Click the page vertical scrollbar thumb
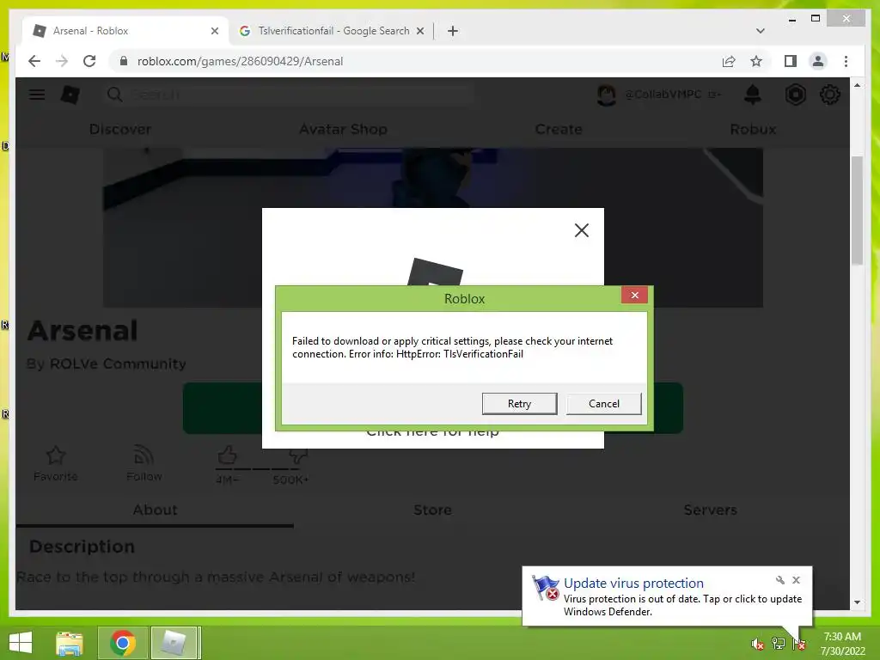 coord(857,211)
